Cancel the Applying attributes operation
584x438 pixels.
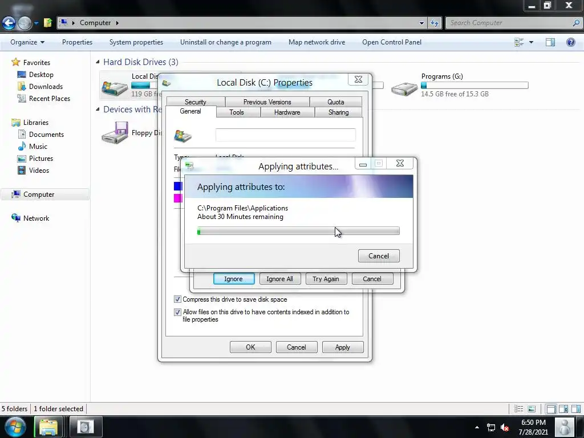379,256
